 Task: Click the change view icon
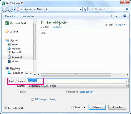point(112,16)
